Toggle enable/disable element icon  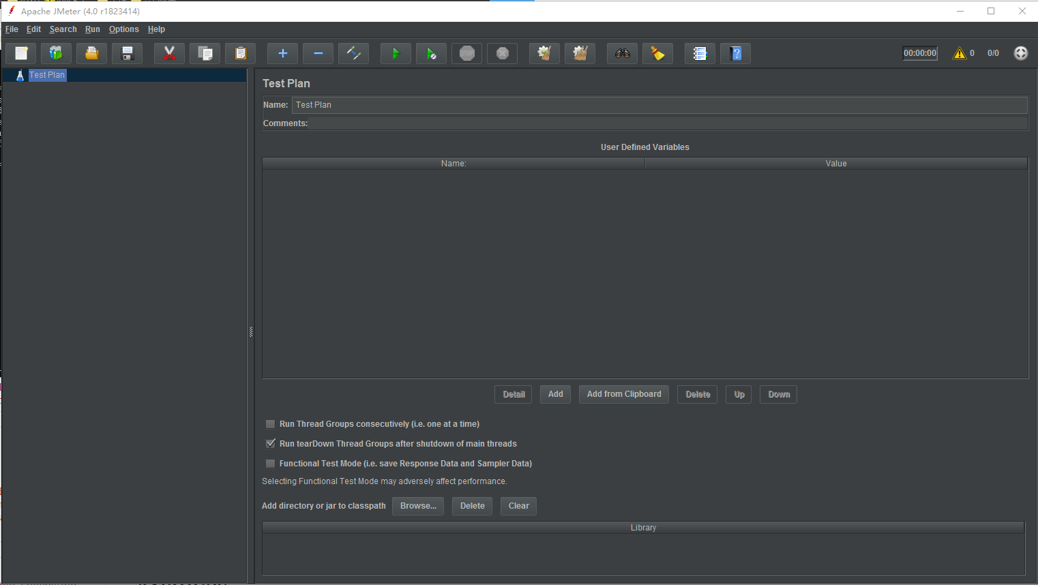coord(354,53)
